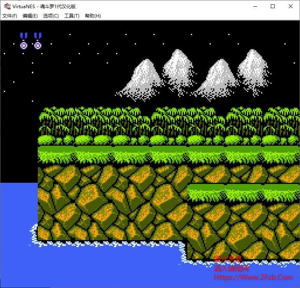300x288 pixels.
Task: Click the red 酒入辅助网 watermark text
Action: (231, 268)
